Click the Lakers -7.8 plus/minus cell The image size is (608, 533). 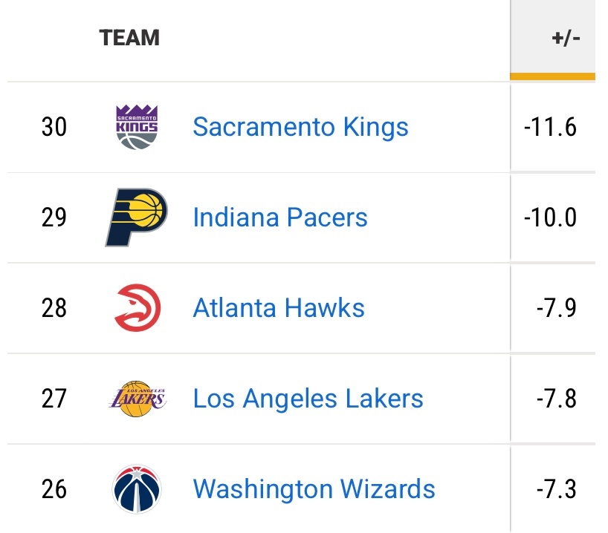pyautogui.click(x=556, y=399)
